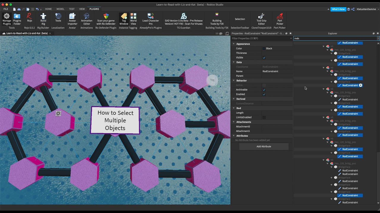Click the plus icon beside highlighted RodConstraint
380x213 pixels.
click(x=361, y=85)
